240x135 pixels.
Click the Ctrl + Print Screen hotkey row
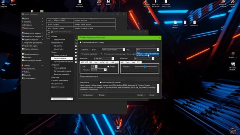tap(81, 21)
